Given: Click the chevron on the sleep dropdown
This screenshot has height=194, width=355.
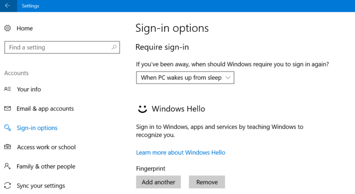Looking at the screenshot, I should coord(228,78).
